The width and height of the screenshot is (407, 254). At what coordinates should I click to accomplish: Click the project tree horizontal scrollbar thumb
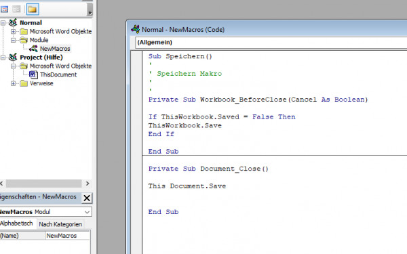(x=43, y=184)
